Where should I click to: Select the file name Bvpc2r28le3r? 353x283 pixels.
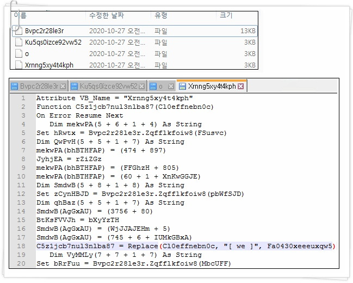[x=45, y=31]
